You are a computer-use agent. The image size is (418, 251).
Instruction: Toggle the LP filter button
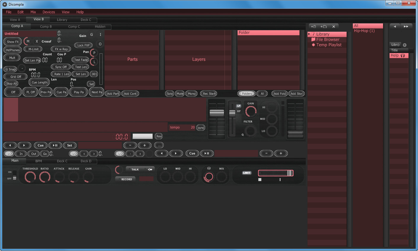pos(238,106)
